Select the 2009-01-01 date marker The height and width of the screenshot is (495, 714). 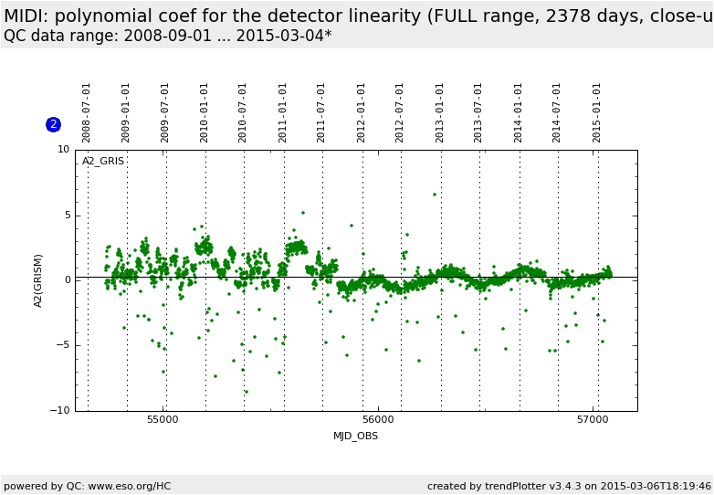(126, 112)
